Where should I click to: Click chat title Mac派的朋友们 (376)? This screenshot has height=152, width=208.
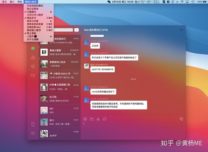tap(96, 30)
